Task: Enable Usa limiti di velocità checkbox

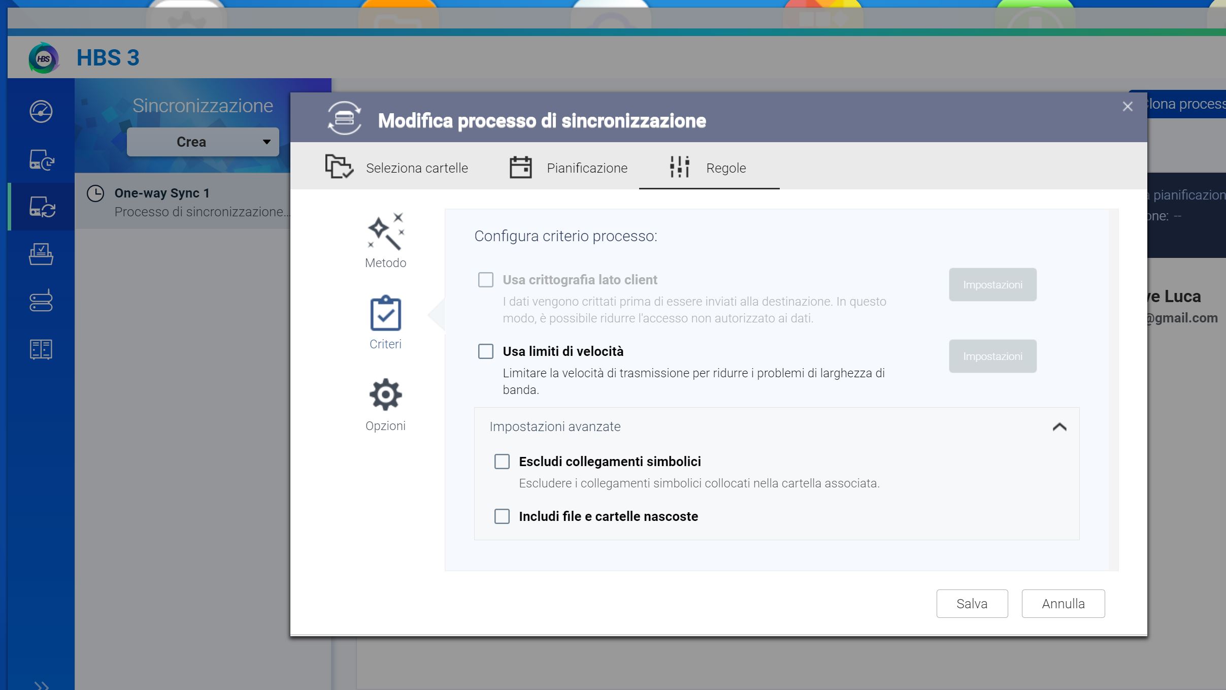Action: [x=486, y=351]
